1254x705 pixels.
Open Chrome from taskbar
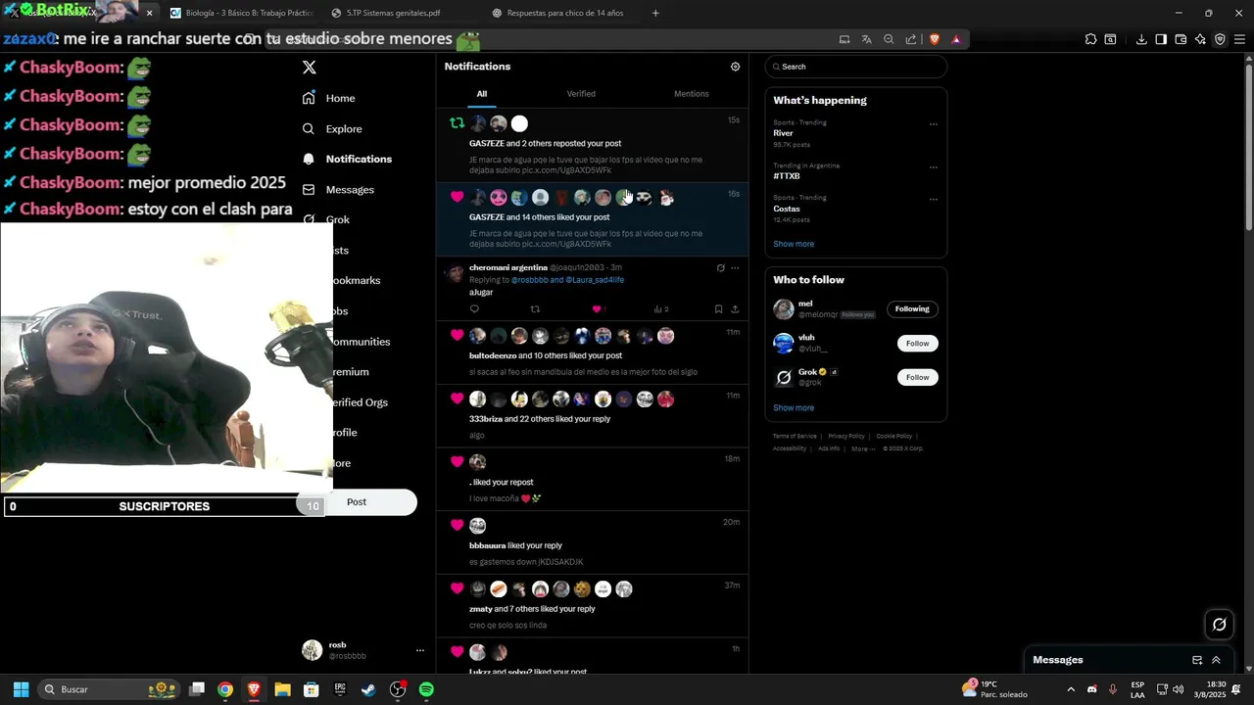click(x=225, y=689)
